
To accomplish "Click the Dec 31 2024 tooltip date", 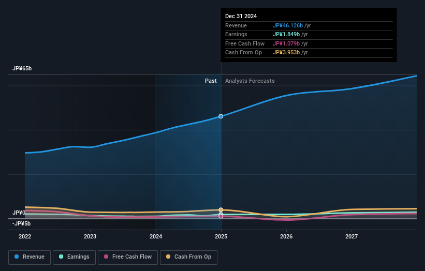I will coord(241,16).
